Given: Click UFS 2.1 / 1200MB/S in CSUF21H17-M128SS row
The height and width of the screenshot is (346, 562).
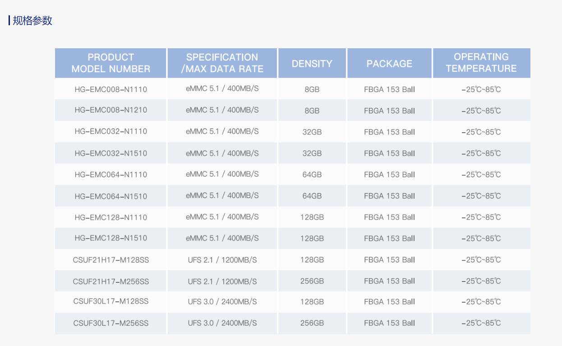Looking at the screenshot, I should click(x=222, y=260).
